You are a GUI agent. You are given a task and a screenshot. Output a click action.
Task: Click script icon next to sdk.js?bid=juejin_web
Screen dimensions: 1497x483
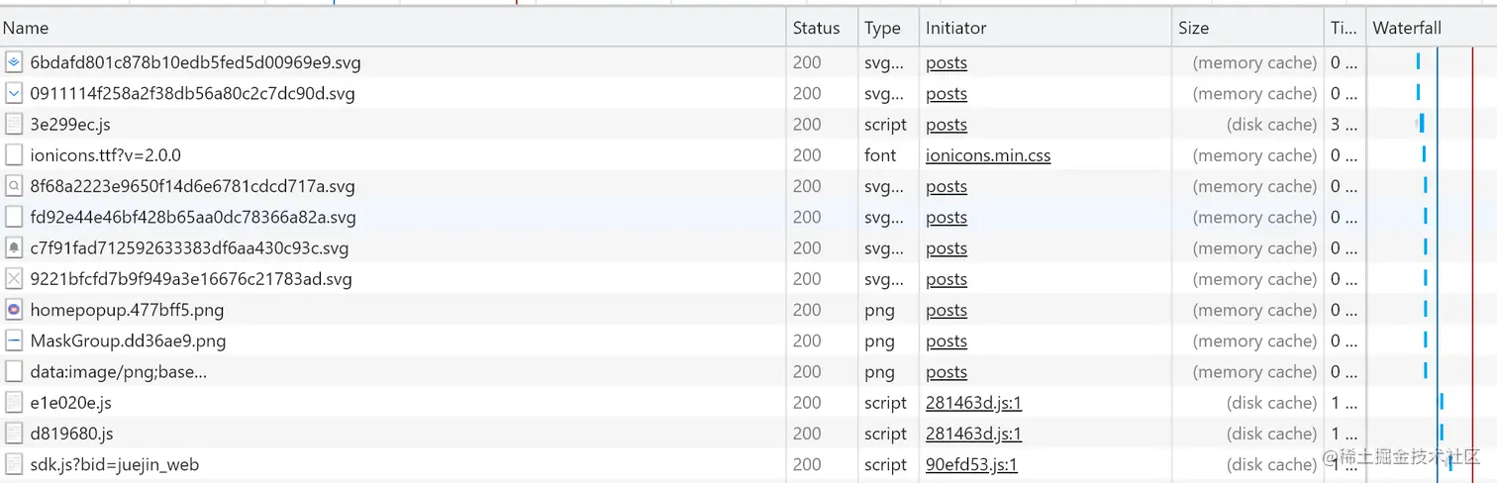coord(14,464)
